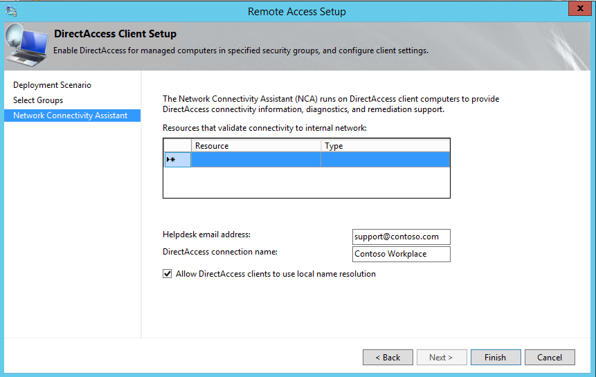
Task: Click the Type column header
Action: (385, 146)
